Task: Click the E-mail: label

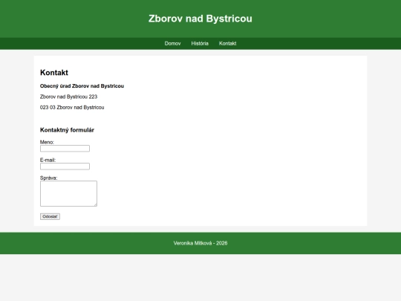Action: (x=48, y=160)
